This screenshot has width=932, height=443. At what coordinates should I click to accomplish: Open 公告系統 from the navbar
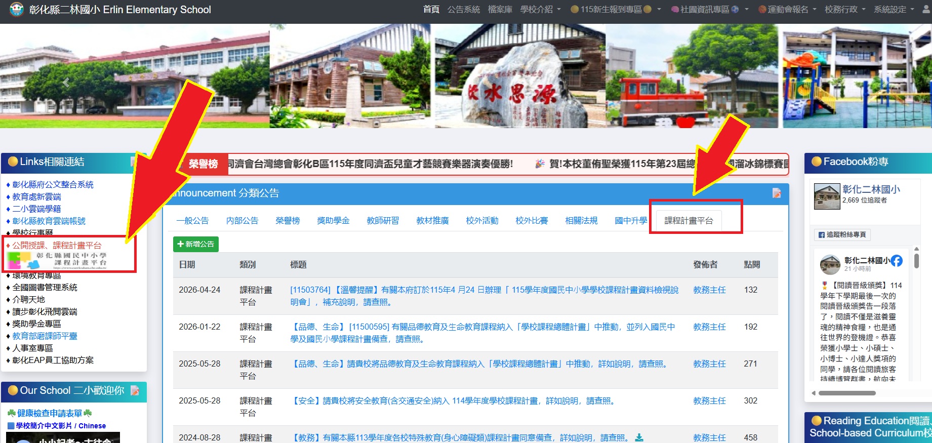tap(464, 10)
